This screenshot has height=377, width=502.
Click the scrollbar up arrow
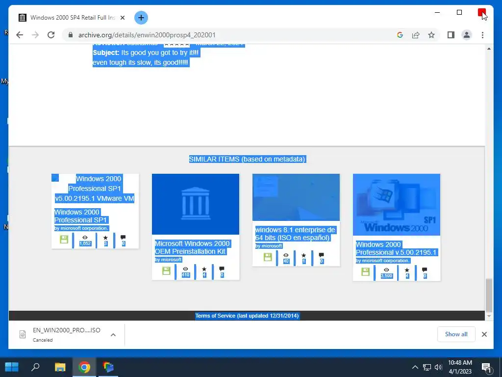[x=489, y=49]
